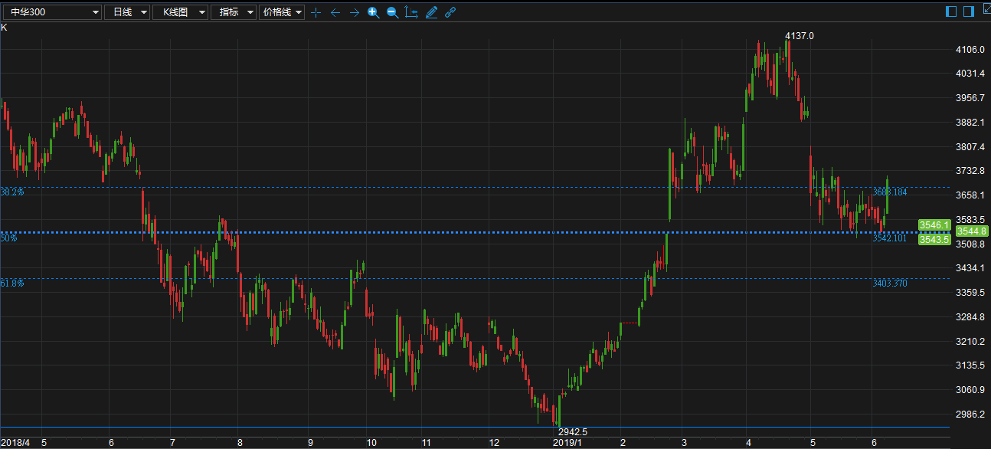Open the 中华300 symbol dropdown
This screenshot has width=991, height=449.
[52, 12]
